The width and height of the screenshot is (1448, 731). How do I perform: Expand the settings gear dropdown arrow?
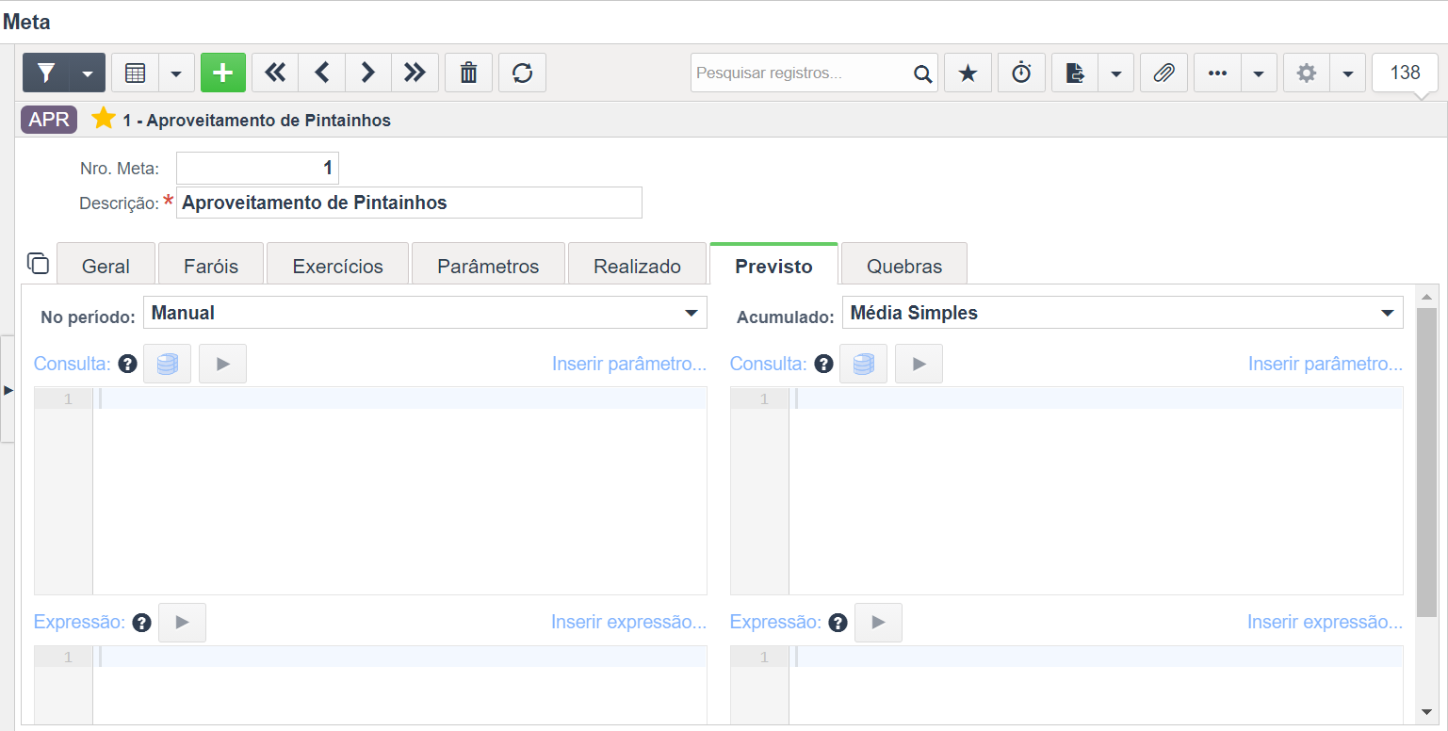(x=1347, y=73)
